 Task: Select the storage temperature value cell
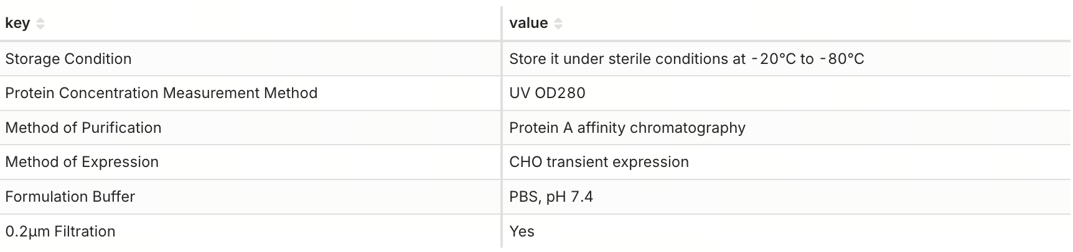(x=686, y=59)
